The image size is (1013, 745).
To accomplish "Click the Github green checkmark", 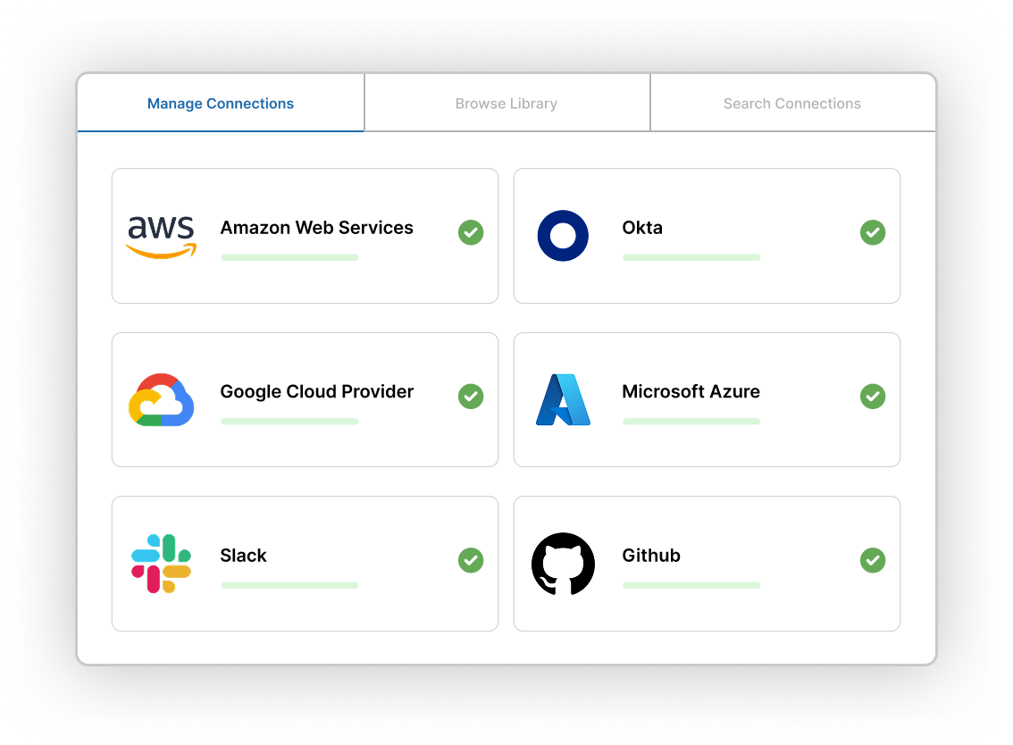I will pos(873,560).
